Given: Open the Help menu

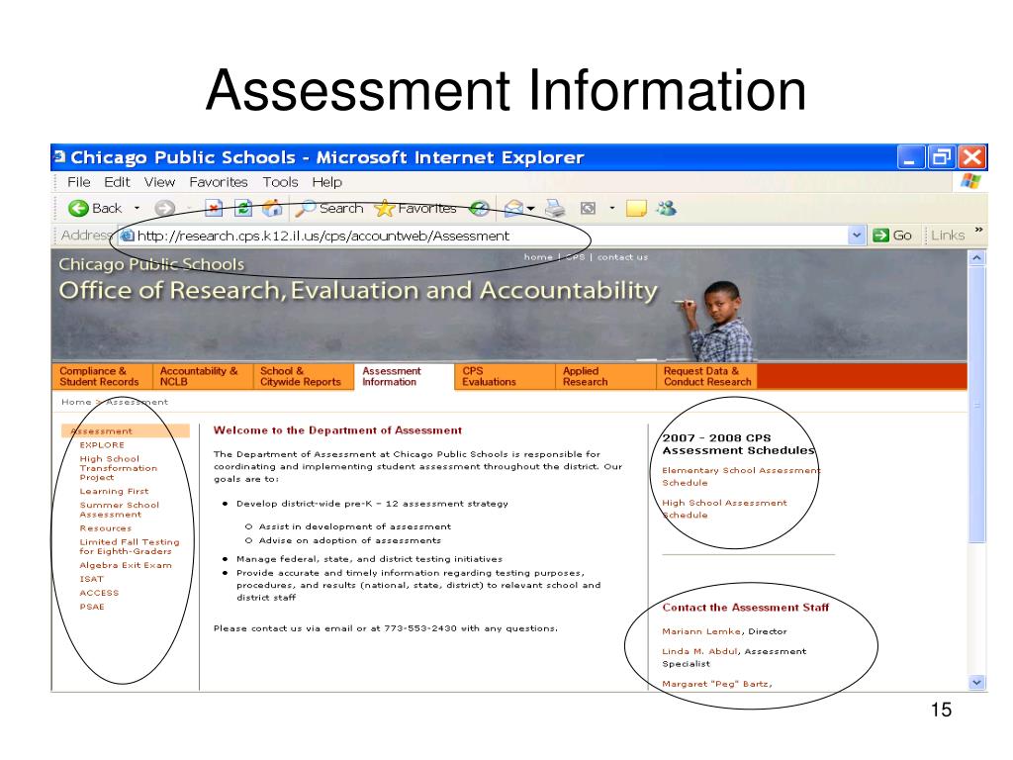Looking at the screenshot, I should click(326, 182).
